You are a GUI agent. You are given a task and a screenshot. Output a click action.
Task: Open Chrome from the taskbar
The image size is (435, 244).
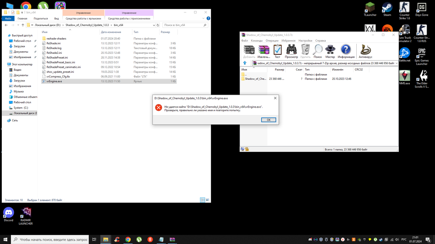point(128,239)
